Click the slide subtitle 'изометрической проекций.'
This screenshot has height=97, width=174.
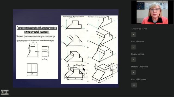click(37, 32)
